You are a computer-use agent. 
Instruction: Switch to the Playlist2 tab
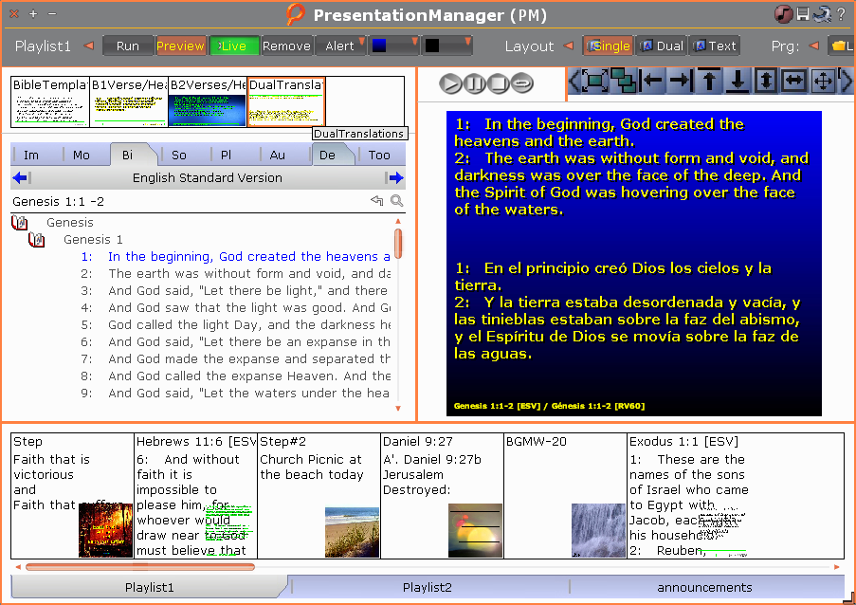(427, 587)
